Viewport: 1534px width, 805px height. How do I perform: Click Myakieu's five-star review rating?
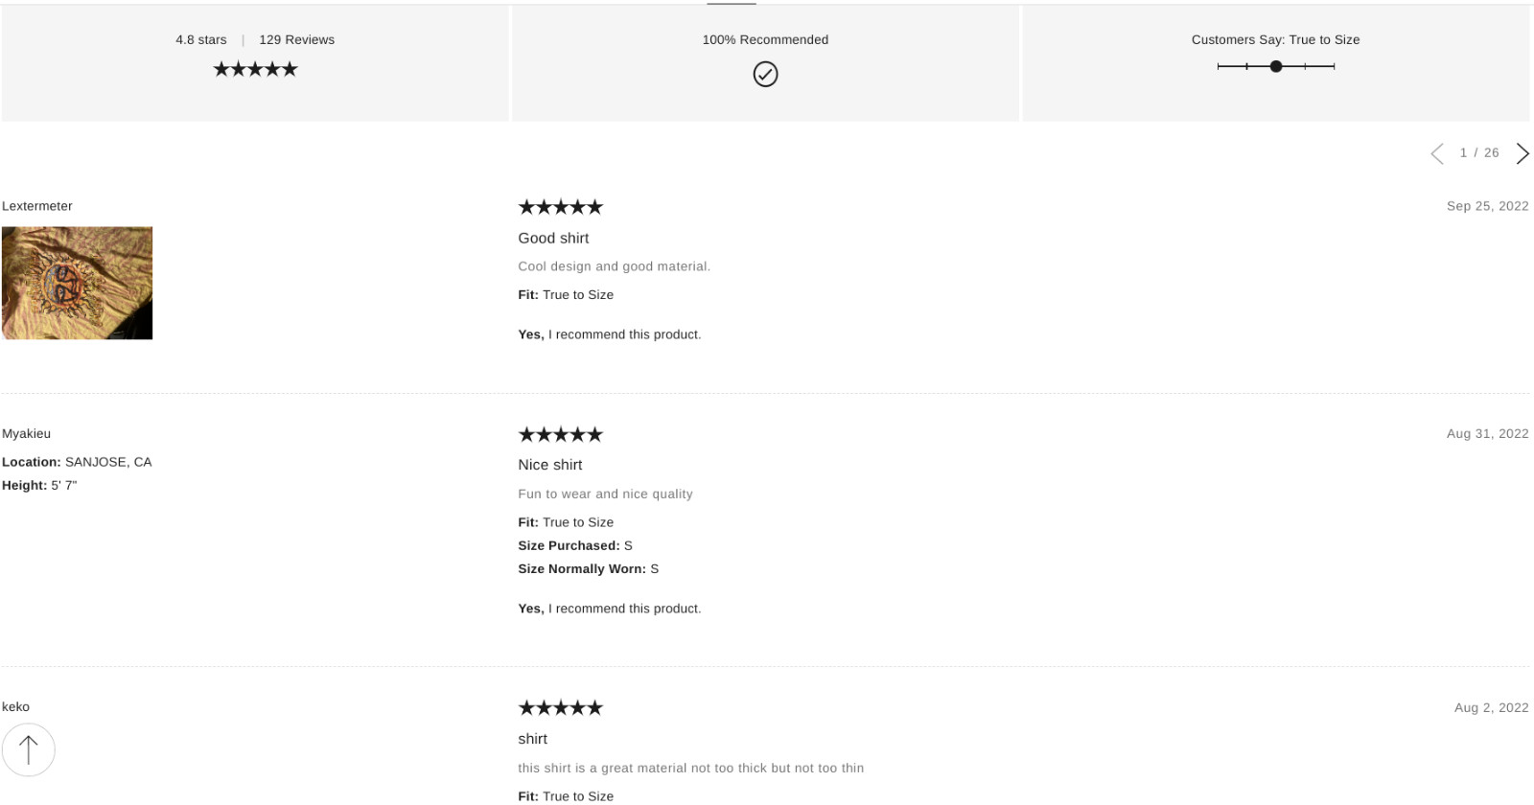pos(560,434)
